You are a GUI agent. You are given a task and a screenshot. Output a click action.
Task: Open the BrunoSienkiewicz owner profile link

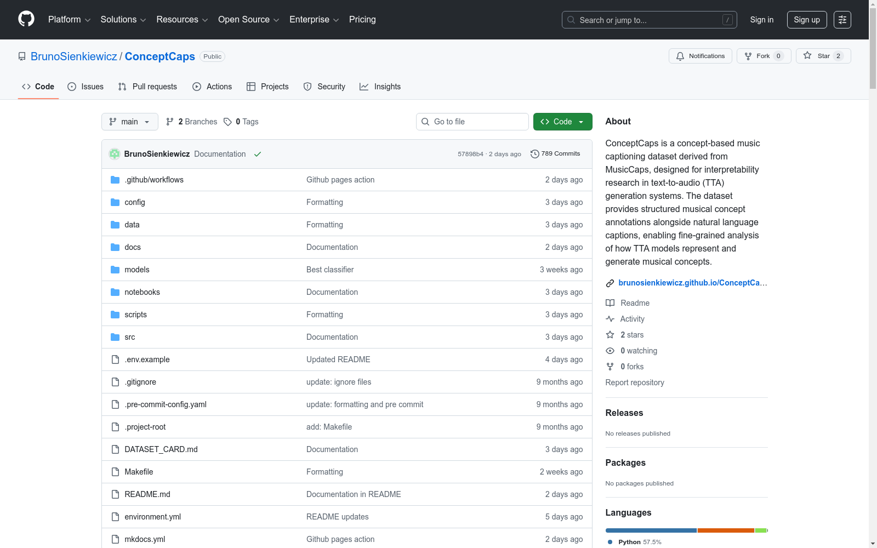(74, 56)
